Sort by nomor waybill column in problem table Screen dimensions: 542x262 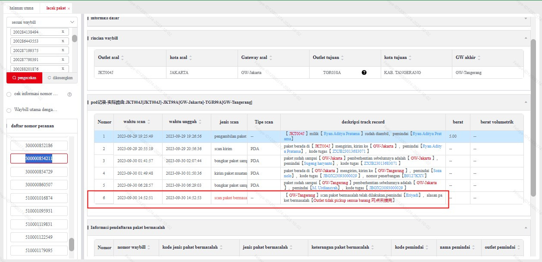(x=149, y=248)
